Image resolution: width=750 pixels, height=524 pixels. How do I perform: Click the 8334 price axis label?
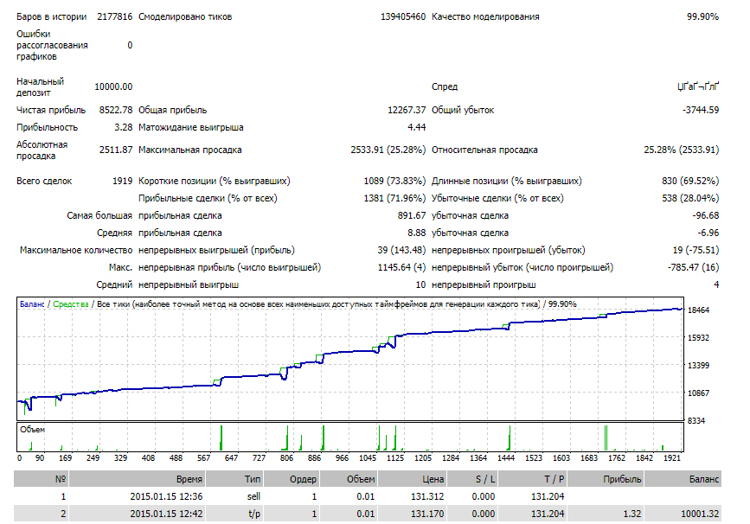[696, 421]
